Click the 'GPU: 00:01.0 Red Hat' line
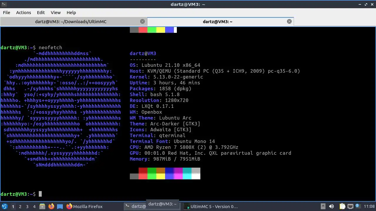Image resolution: width=376 pixels, height=211 pixels. click(210, 153)
